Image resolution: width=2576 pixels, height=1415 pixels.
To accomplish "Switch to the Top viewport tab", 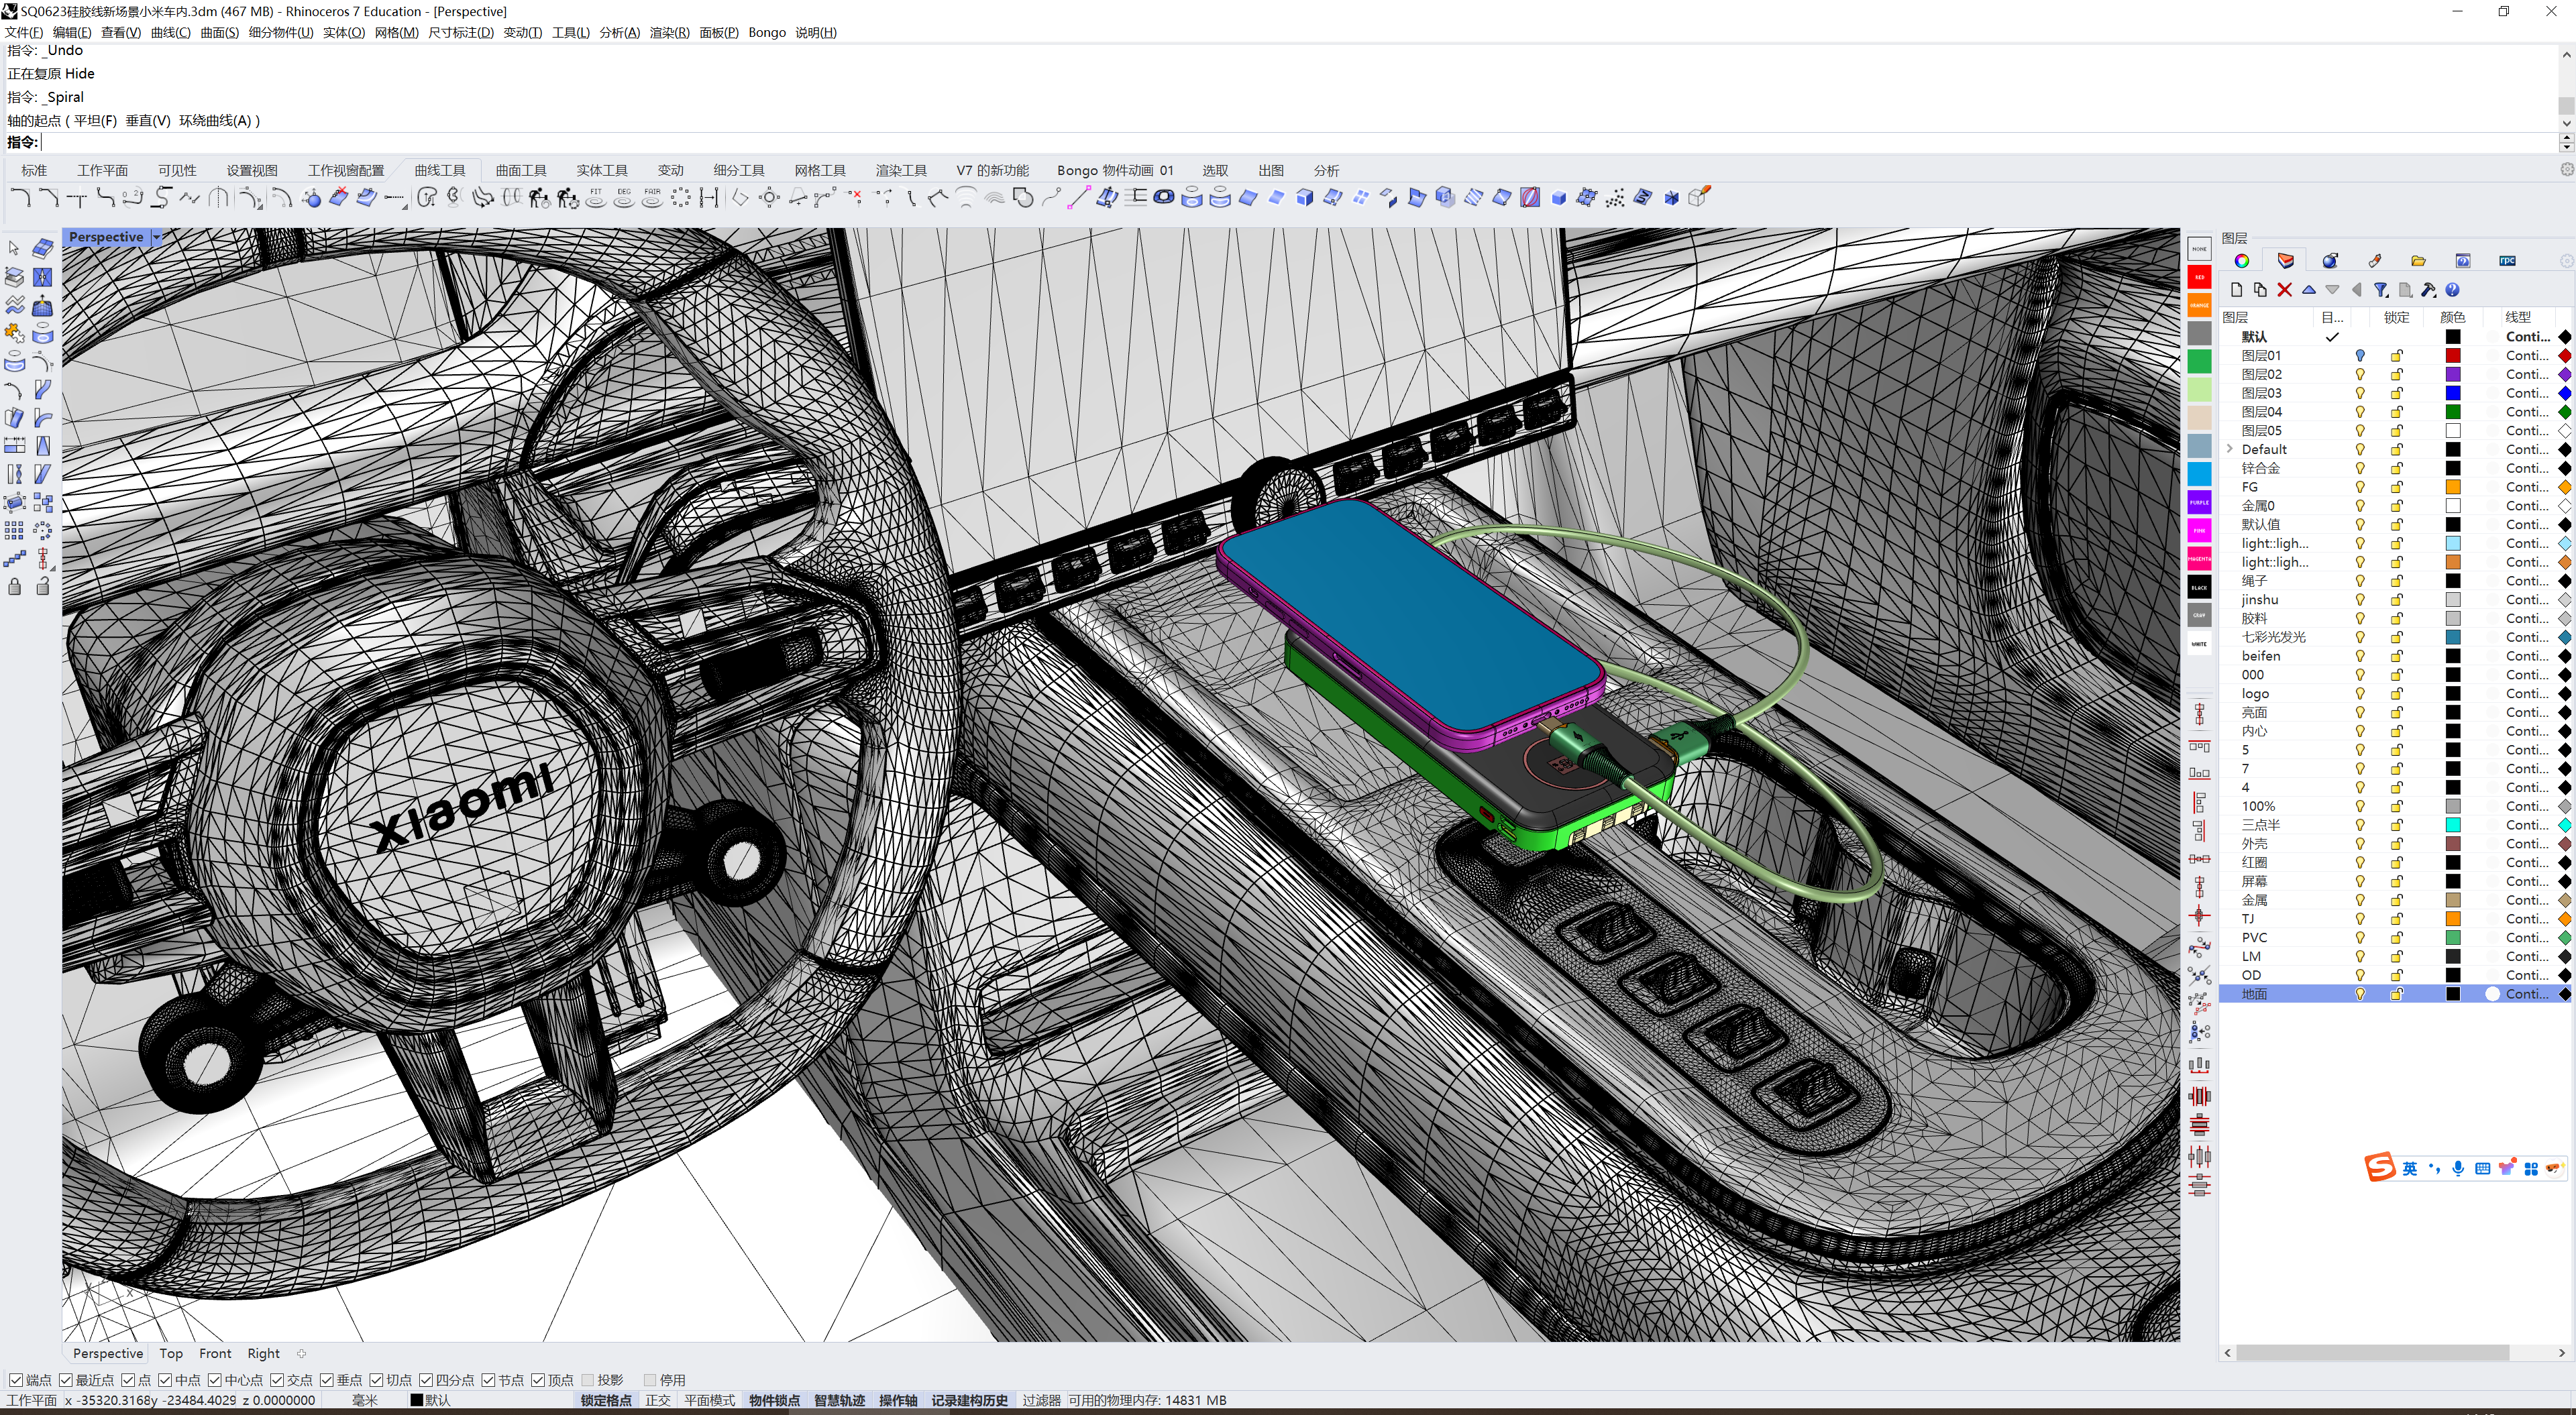I will click(171, 1353).
